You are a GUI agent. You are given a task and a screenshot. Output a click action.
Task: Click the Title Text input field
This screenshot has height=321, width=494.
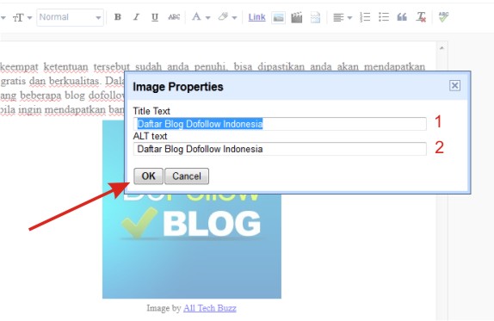point(280,124)
